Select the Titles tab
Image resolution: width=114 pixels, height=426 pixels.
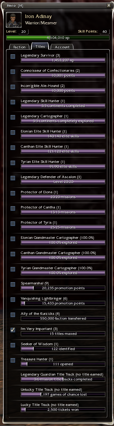point(40,46)
